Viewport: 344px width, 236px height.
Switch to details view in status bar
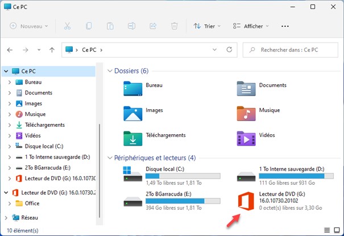point(326,231)
